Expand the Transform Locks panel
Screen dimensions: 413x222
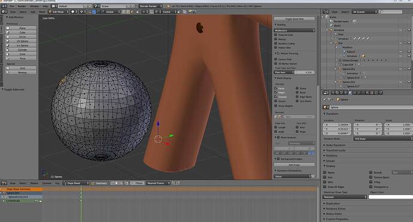tap(335, 150)
